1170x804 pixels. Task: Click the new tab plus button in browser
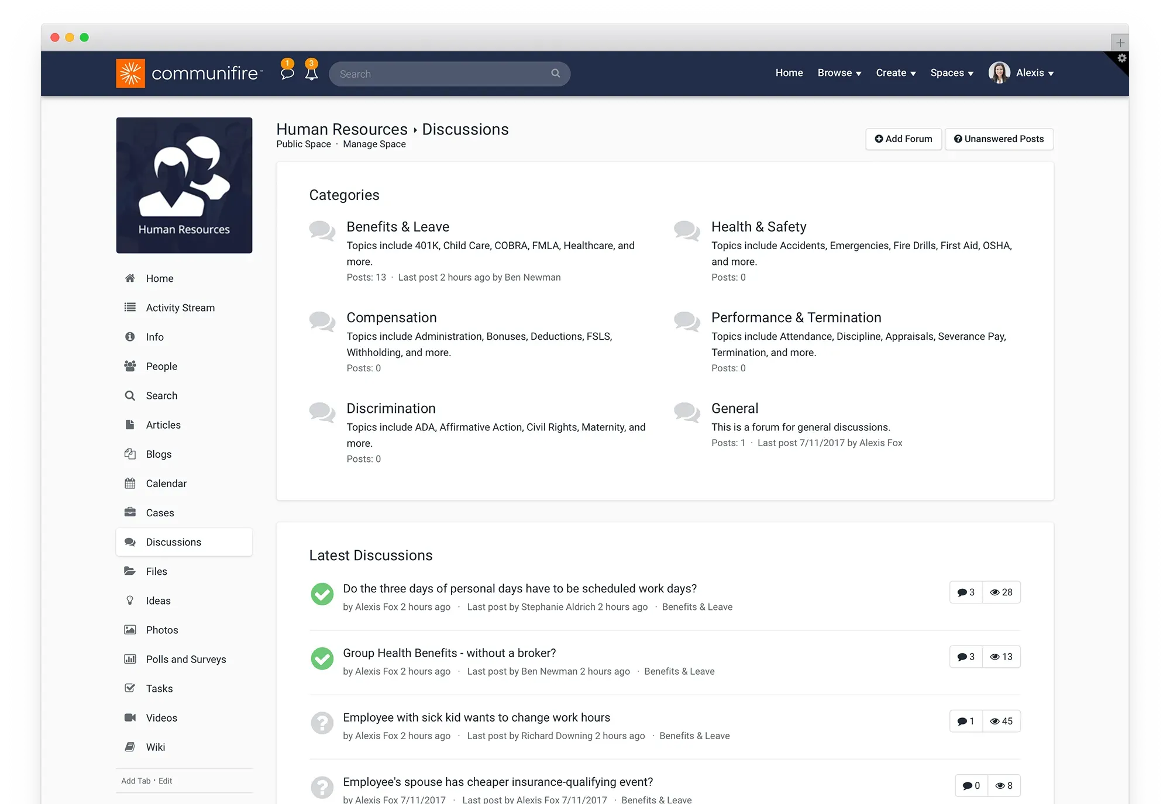[x=1120, y=43]
